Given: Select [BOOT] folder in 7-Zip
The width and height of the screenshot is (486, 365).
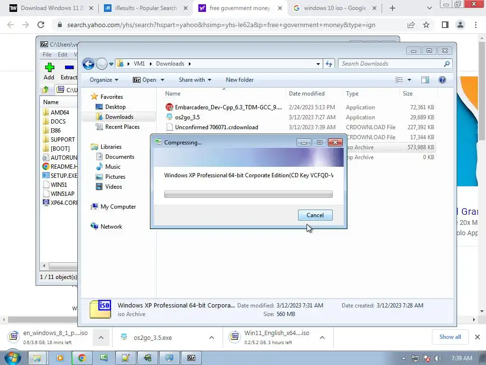Looking at the screenshot, I should click(56, 148).
